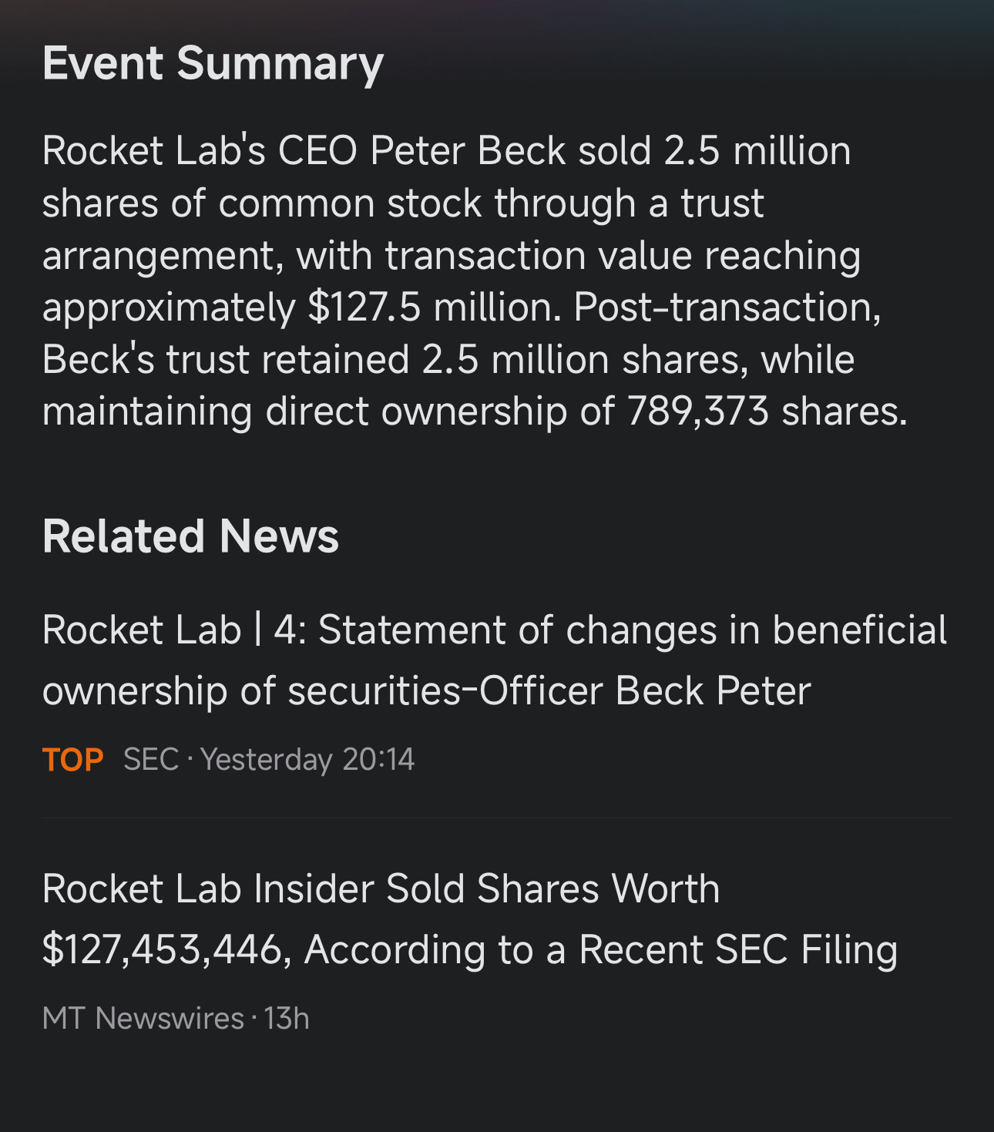This screenshot has height=1132, width=994.
Task: Open the SEC Form 4 Beck Peter news article
Action: (x=493, y=660)
